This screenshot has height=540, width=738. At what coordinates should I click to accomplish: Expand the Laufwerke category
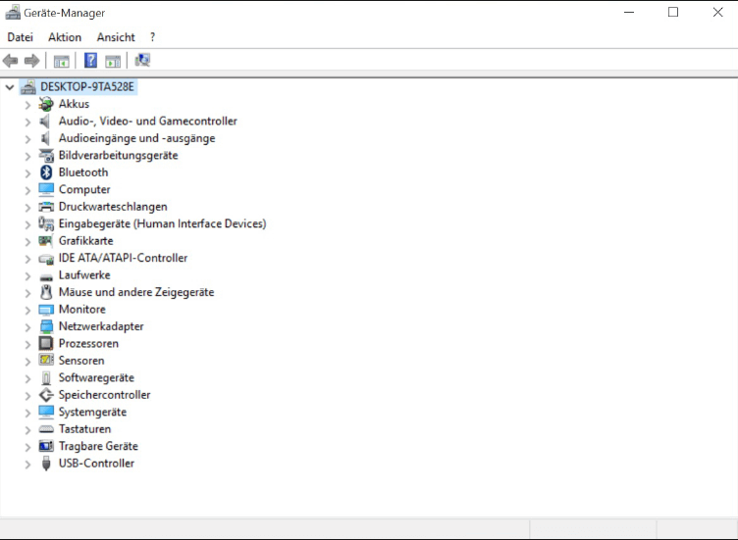[x=27, y=276]
